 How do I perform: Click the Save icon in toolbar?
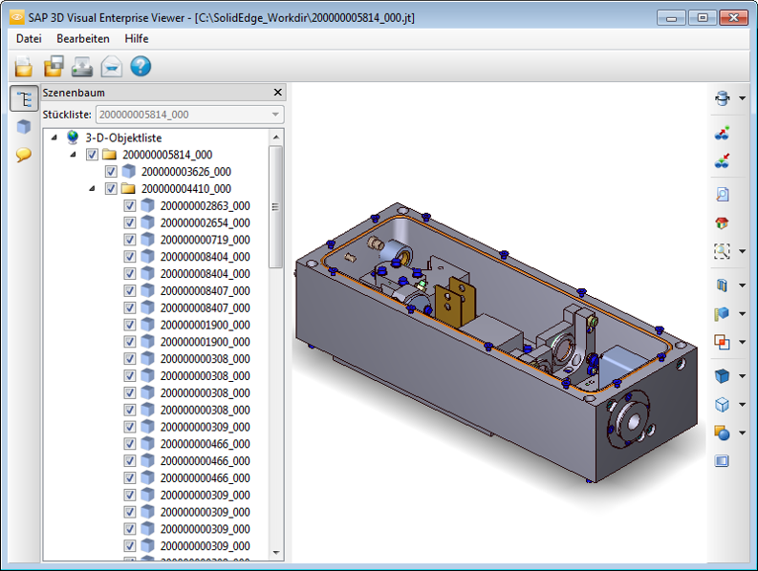point(53,66)
